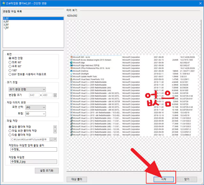
Task: Click the arrow button next to the browse button
Action: tap(55, 139)
